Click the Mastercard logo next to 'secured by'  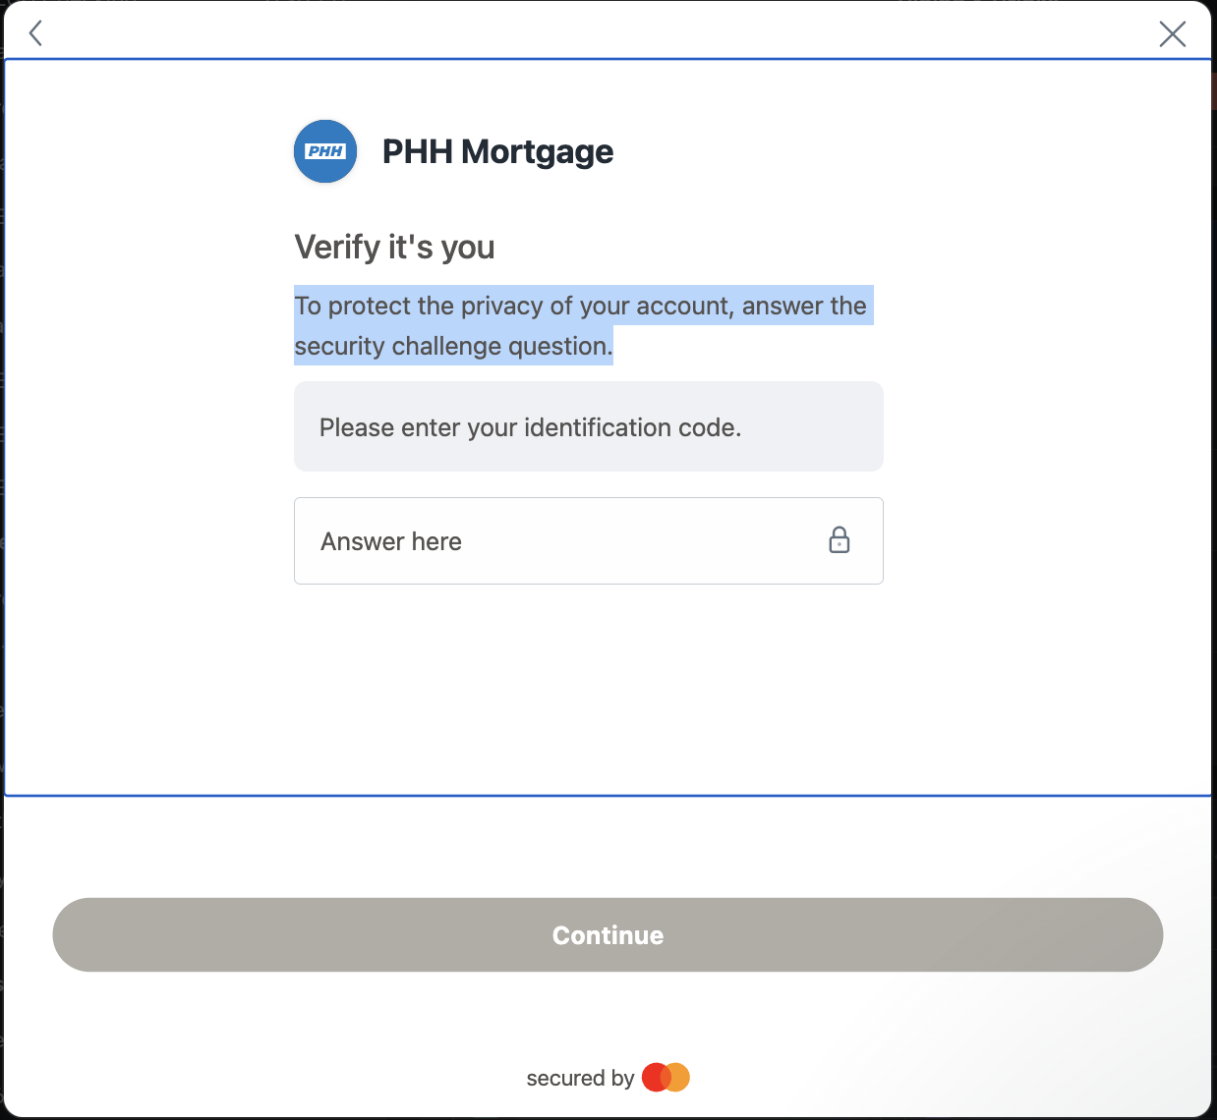coord(666,1078)
